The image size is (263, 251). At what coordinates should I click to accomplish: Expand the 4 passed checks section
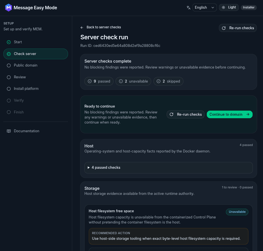pos(168,168)
